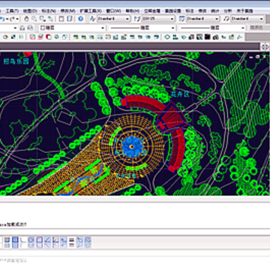Open the blue Help question mark
Viewport: 270px width, 270px height.
click(80, 19)
